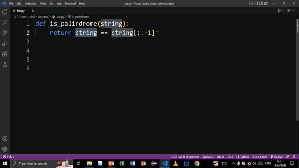Click the VS Code logo in title bar
This screenshot has height=168, width=299.
[4, 3]
